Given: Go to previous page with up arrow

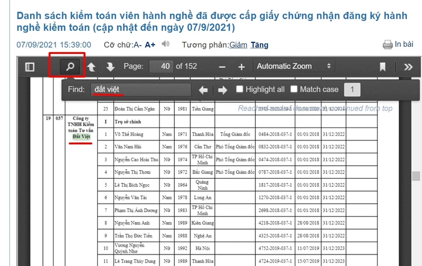Looking at the screenshot, I should [91, 67].
